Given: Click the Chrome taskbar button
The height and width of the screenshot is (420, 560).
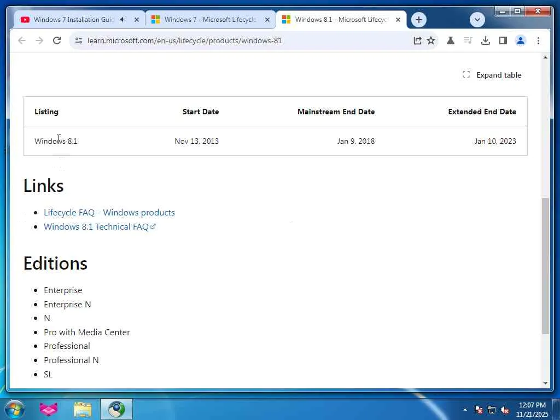Looking at the screenshot, I should point(116,409).
